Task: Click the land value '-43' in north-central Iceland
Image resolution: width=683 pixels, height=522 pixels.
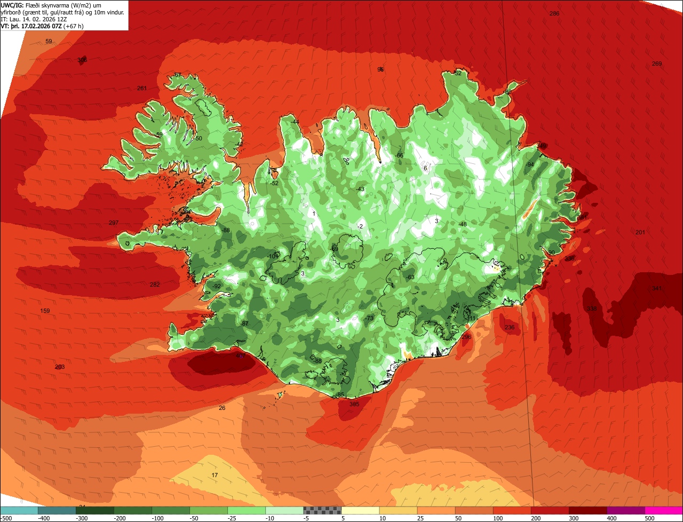Action: [x=360, y=189]
